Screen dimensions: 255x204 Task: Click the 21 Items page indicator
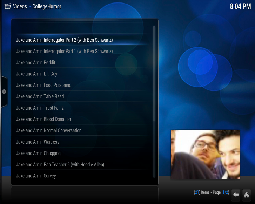pos(212,192)
